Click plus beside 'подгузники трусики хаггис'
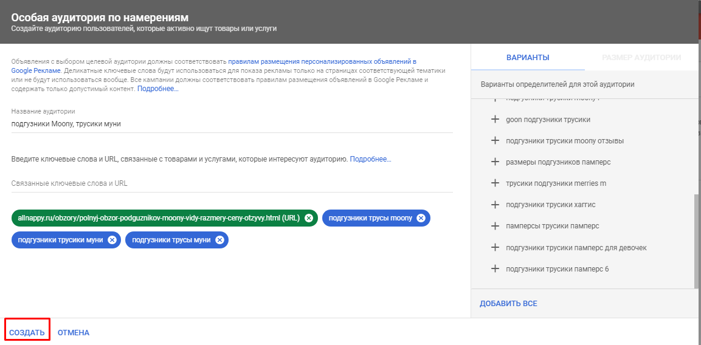The height and width of the screenshot is (345, 701). coord(495,205)
